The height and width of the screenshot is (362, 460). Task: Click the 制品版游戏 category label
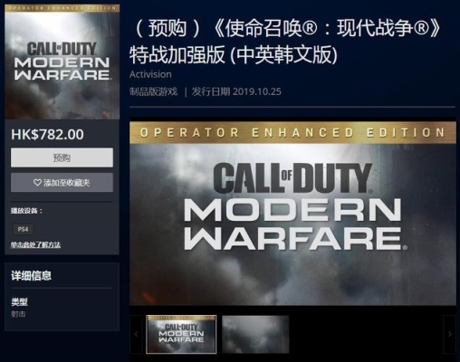pyautogui.click(x=153, y=91)
